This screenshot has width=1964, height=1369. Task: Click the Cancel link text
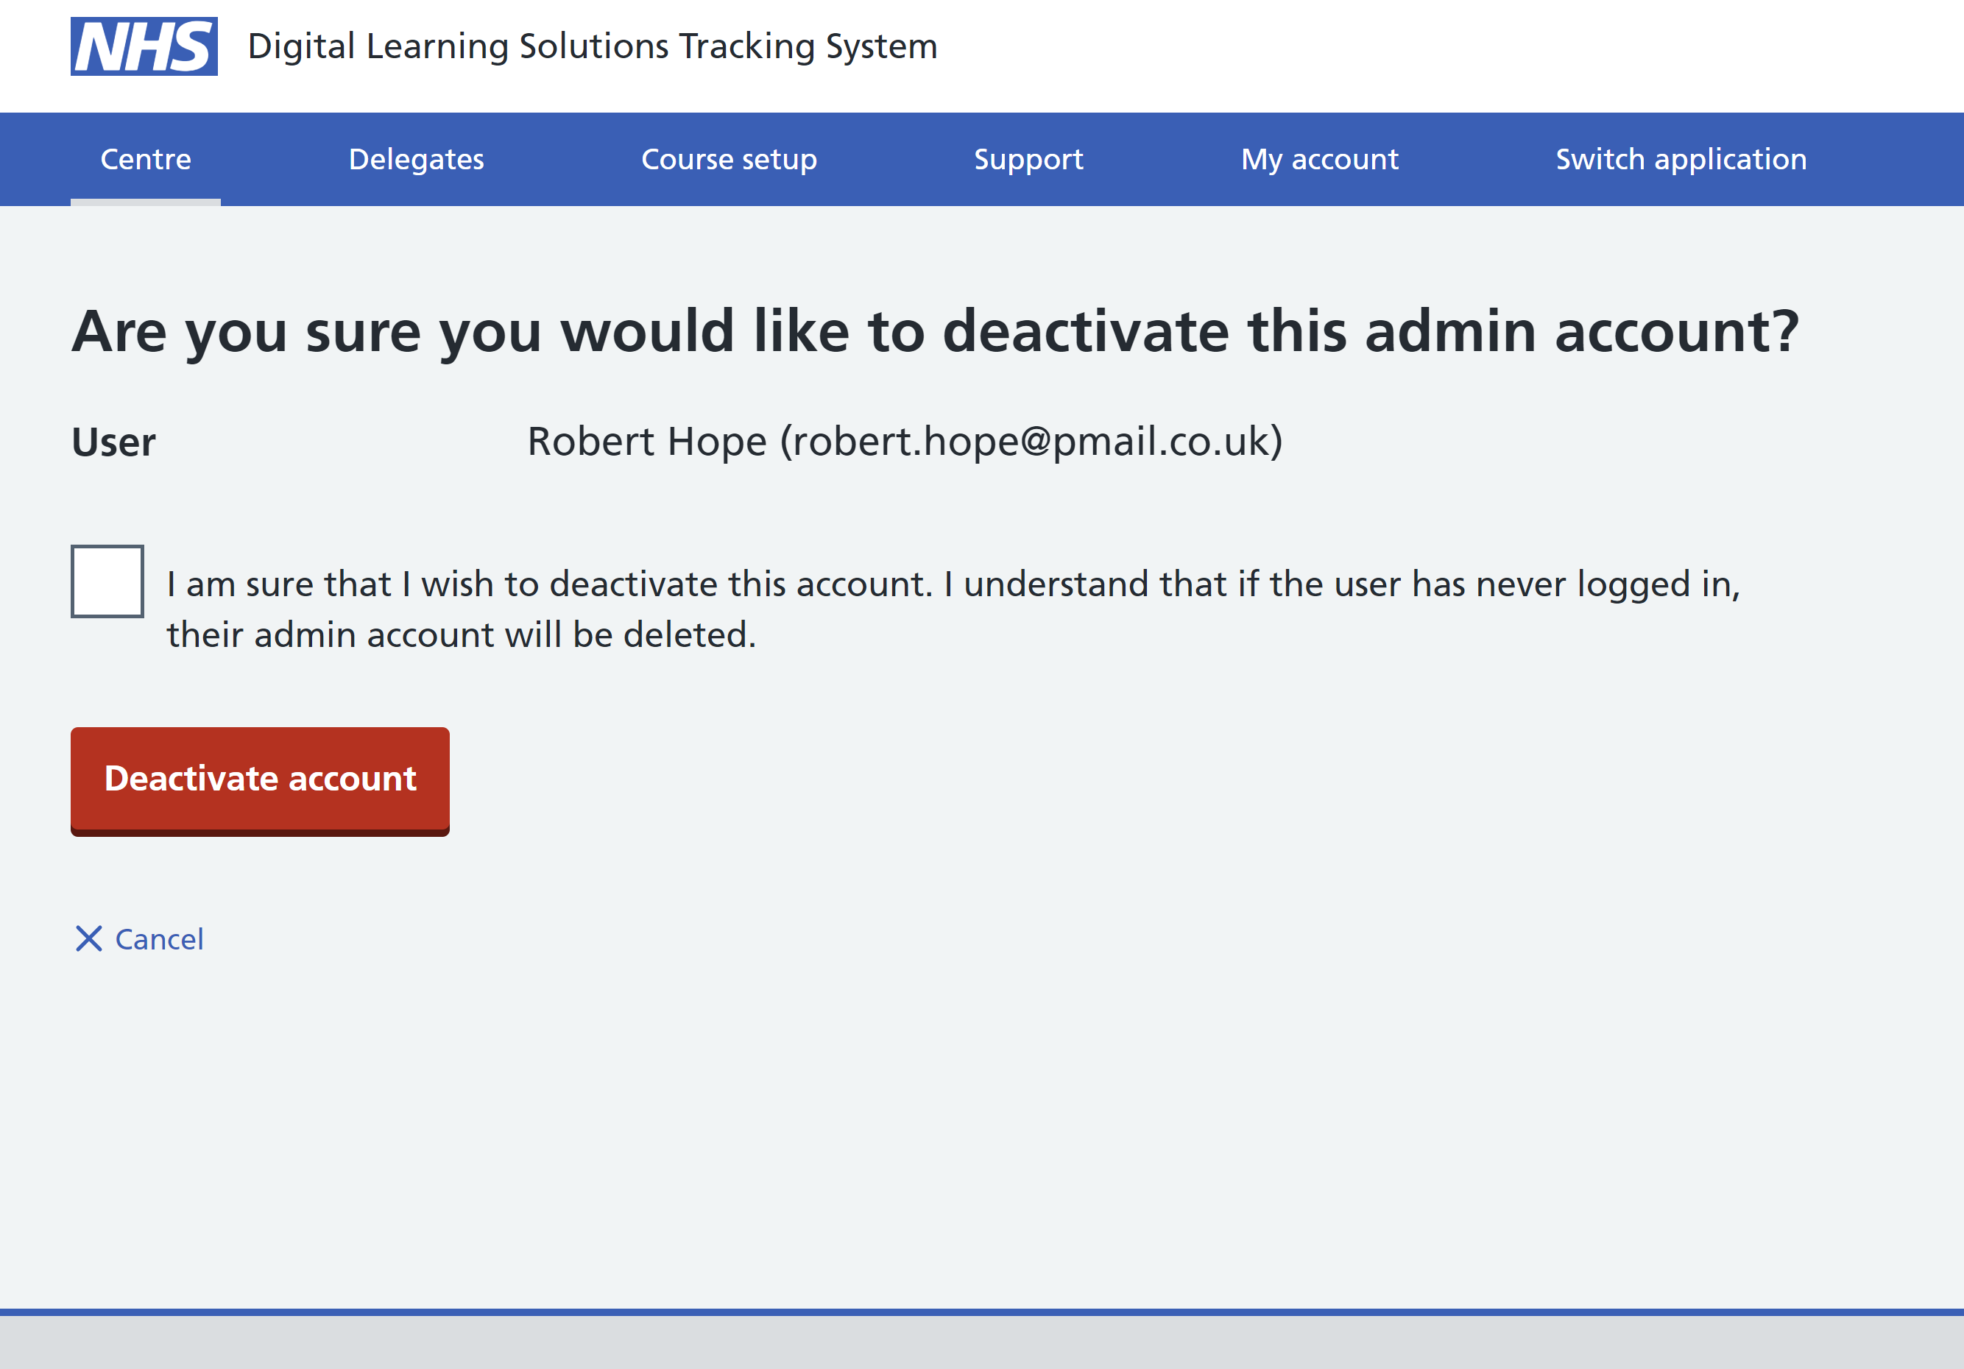(159, 939)
